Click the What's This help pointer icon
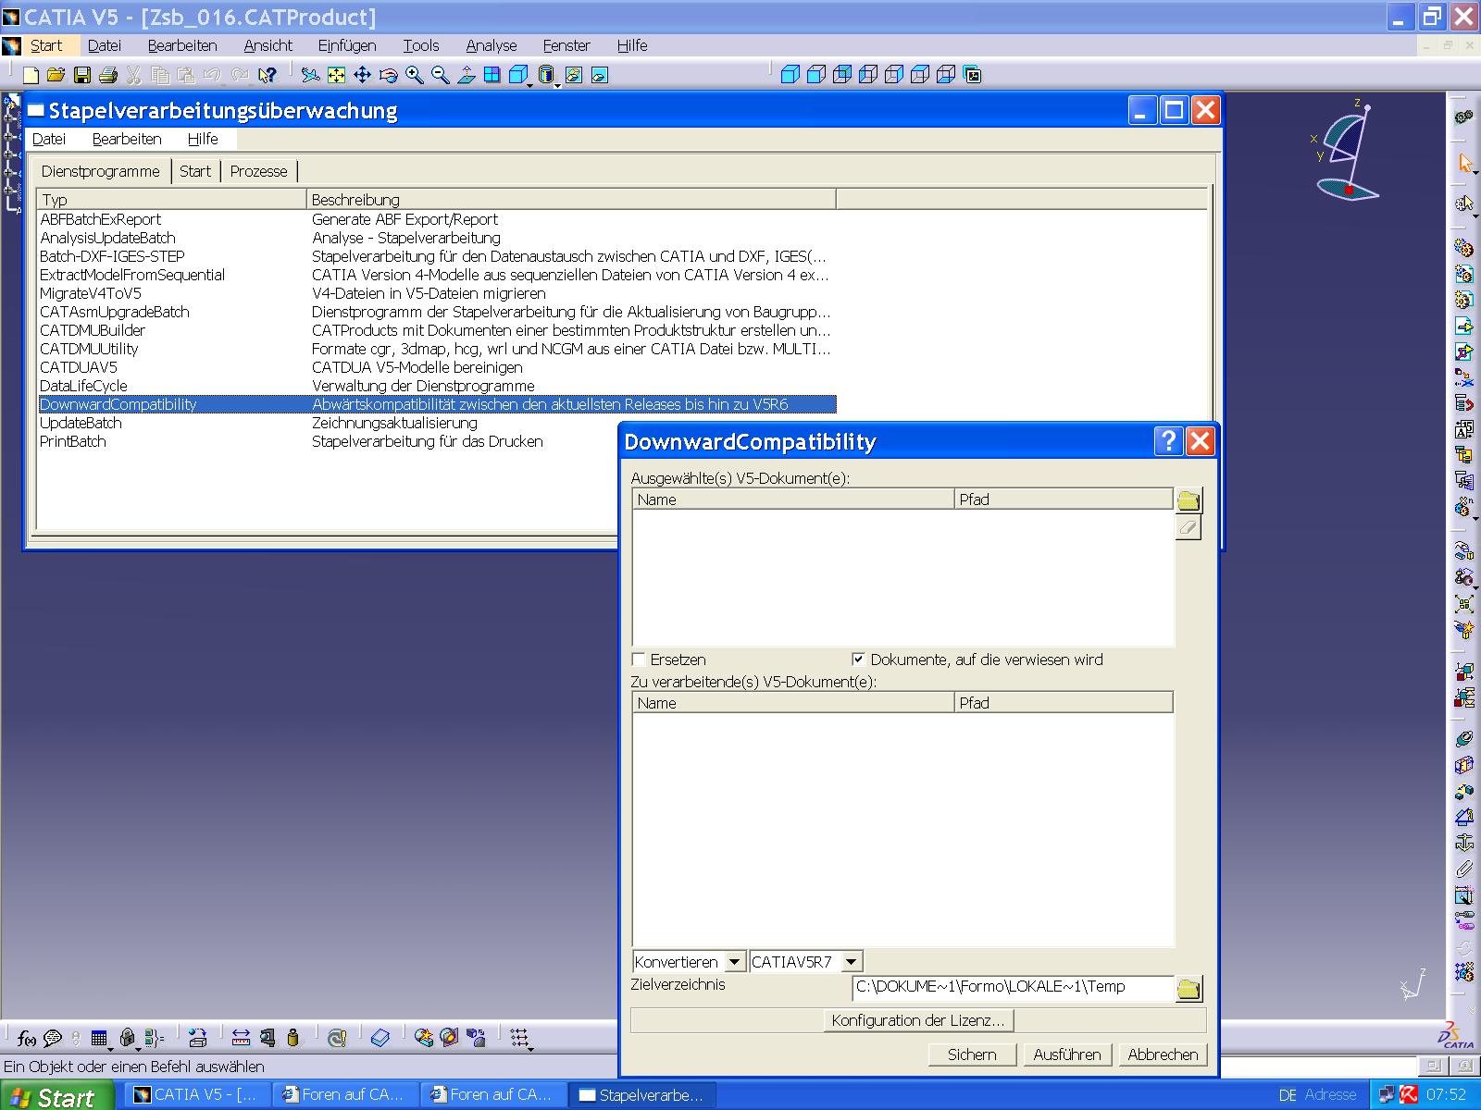The image size is (1481, 1110). [x=268, y=75]
